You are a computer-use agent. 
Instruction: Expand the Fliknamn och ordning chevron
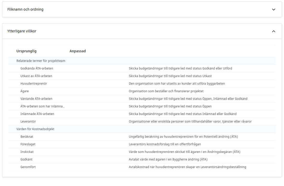pos(274,9)
